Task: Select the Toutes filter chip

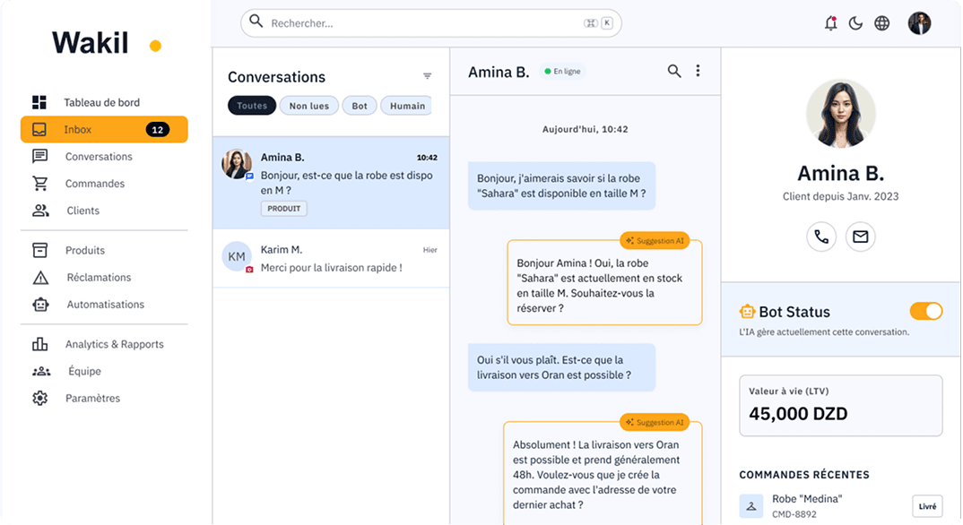Action: (x=252, y=106)
